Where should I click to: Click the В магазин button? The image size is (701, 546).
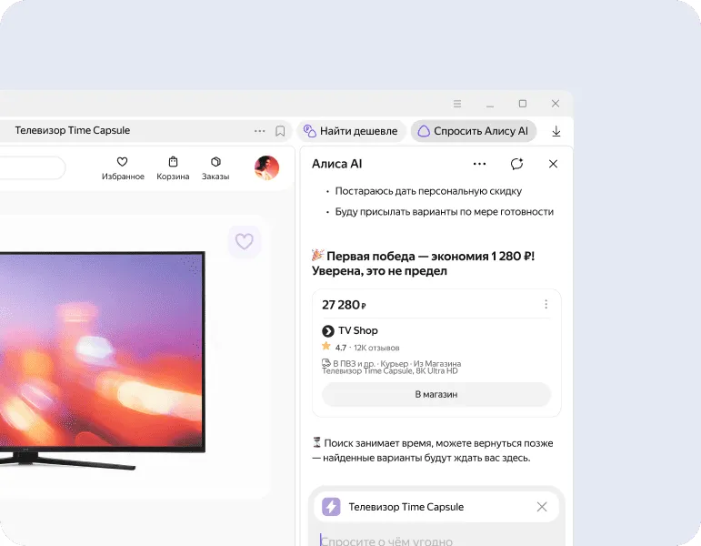pos(436,394)
